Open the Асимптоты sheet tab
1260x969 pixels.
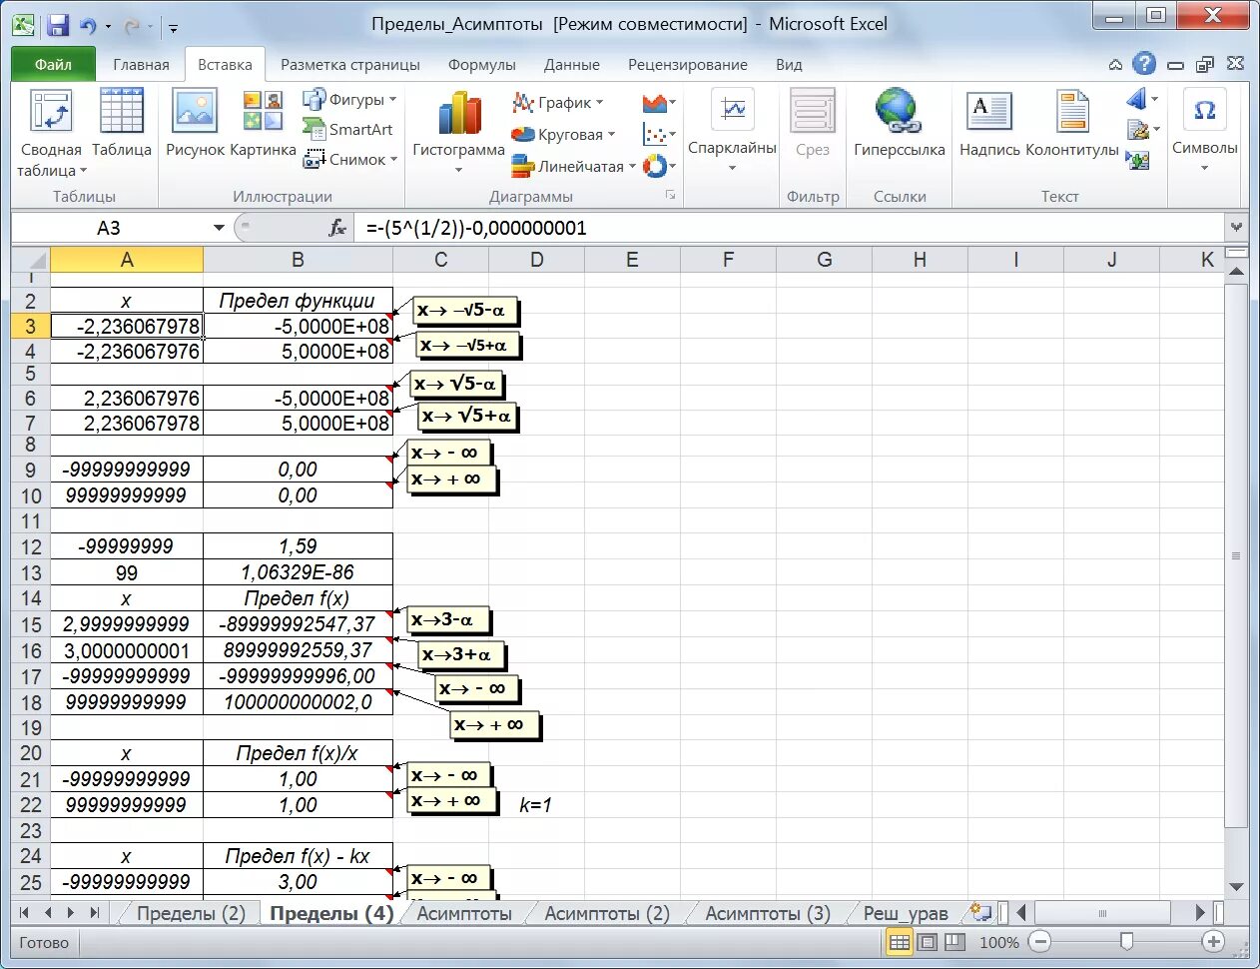(464, 913)
